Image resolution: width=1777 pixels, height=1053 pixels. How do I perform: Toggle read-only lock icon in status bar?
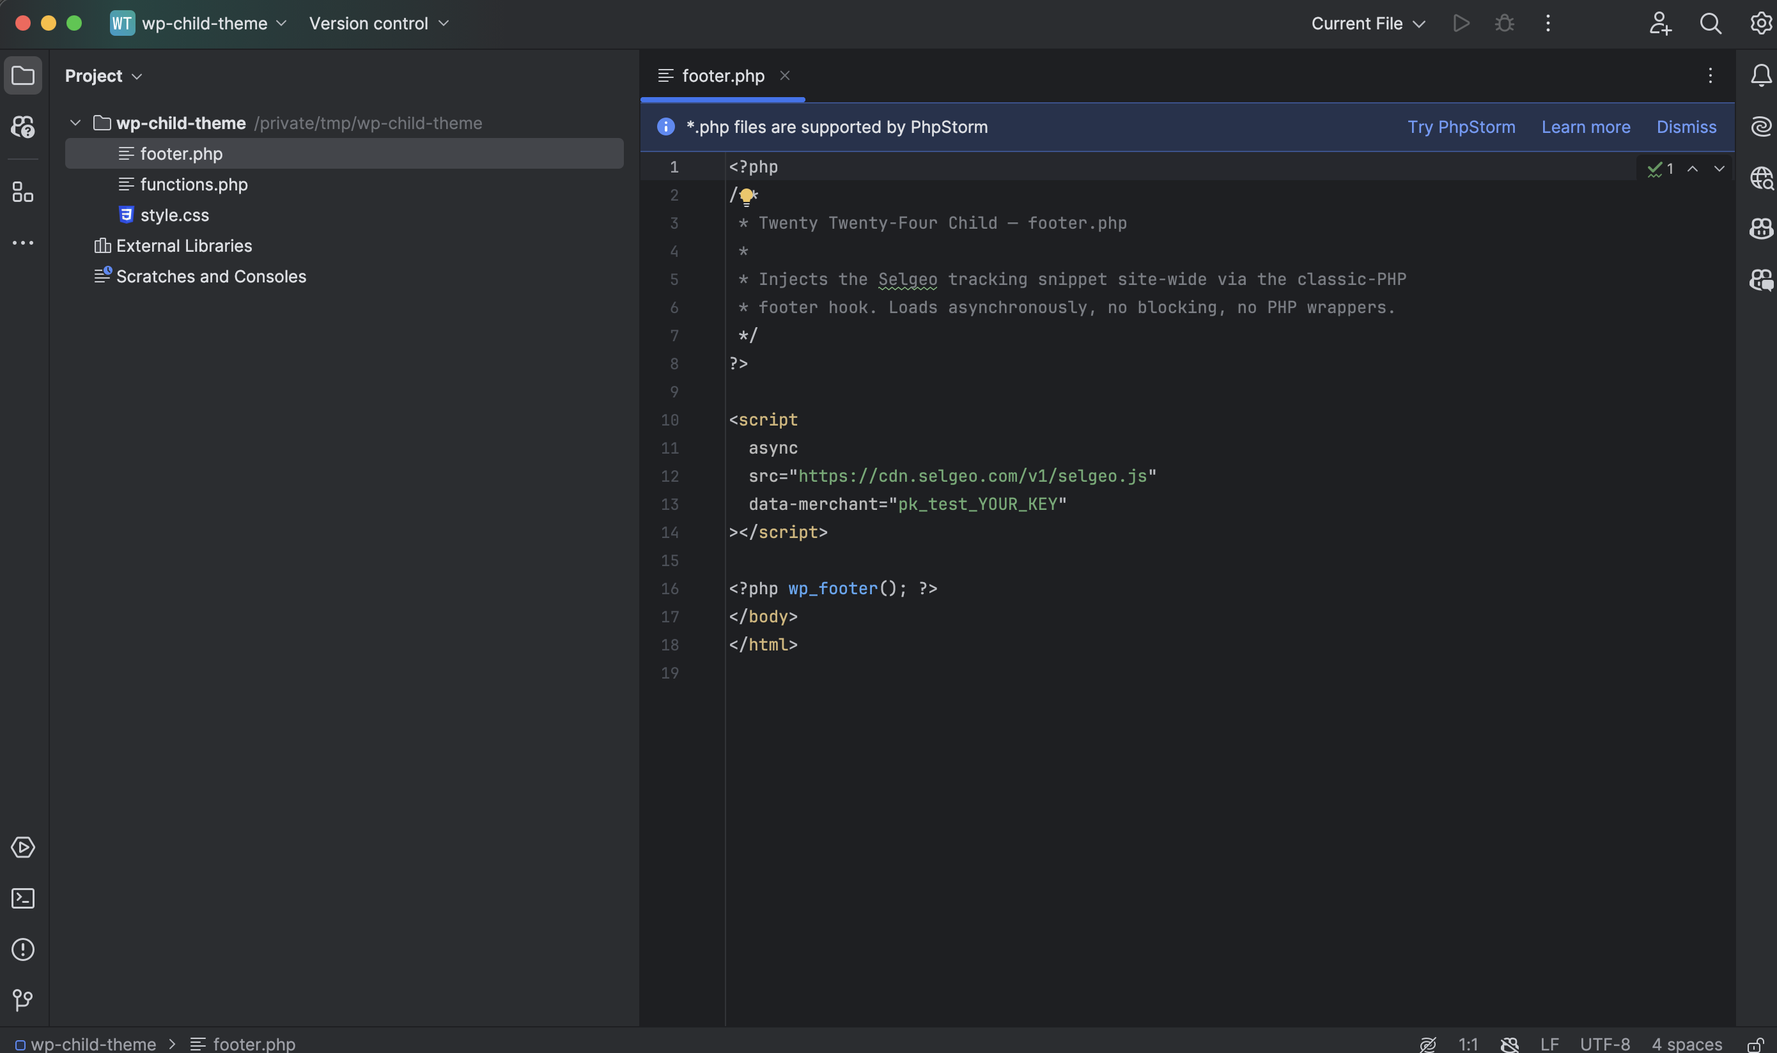pyautogui.click(x=1756, y=1045)
